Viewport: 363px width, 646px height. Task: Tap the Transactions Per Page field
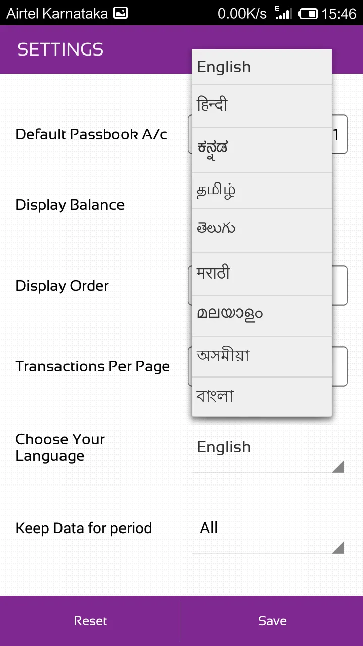point(339,366)
